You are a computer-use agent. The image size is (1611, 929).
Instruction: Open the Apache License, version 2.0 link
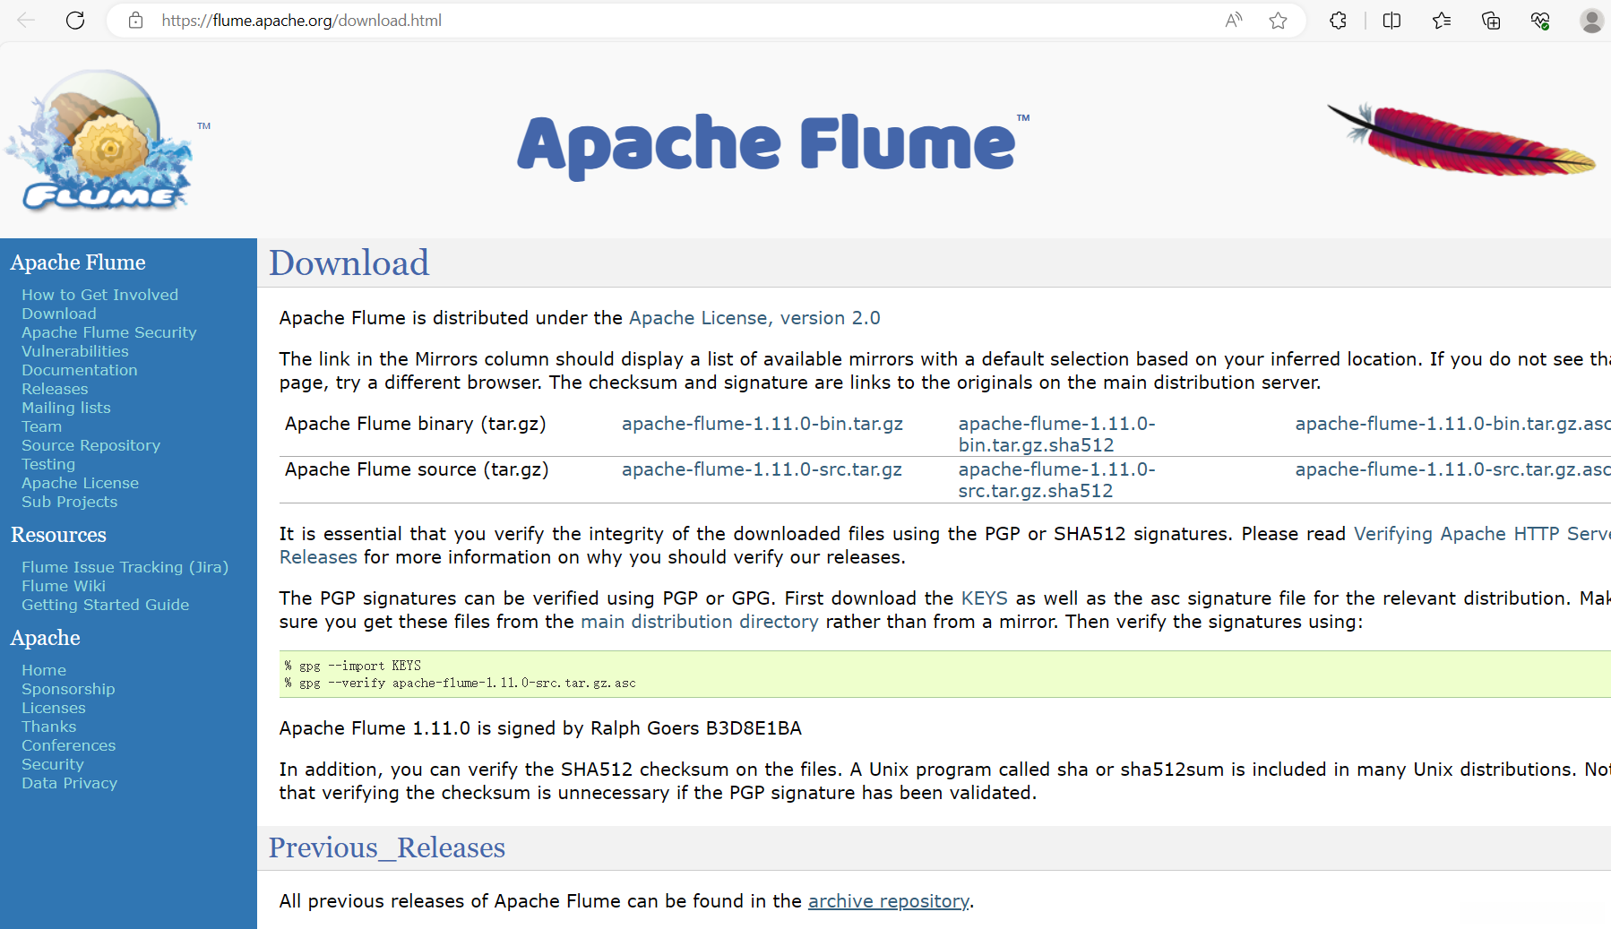[x=754, y=318]
